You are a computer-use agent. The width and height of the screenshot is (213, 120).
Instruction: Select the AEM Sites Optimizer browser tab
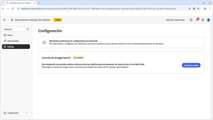[21, 3]
